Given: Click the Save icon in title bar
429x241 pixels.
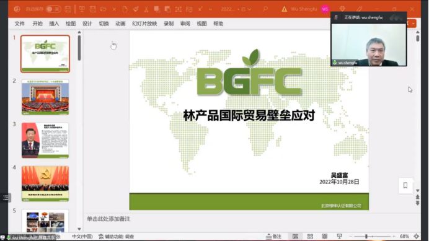Looking at the screenshot, I should tap(68, 9).
